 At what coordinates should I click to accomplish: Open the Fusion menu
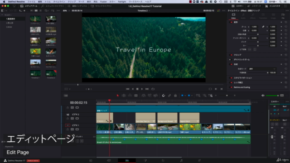tap(103, 2)
